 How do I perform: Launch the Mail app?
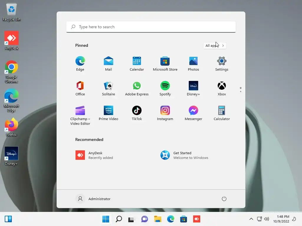pyautogui.click(x=109, y=64)
